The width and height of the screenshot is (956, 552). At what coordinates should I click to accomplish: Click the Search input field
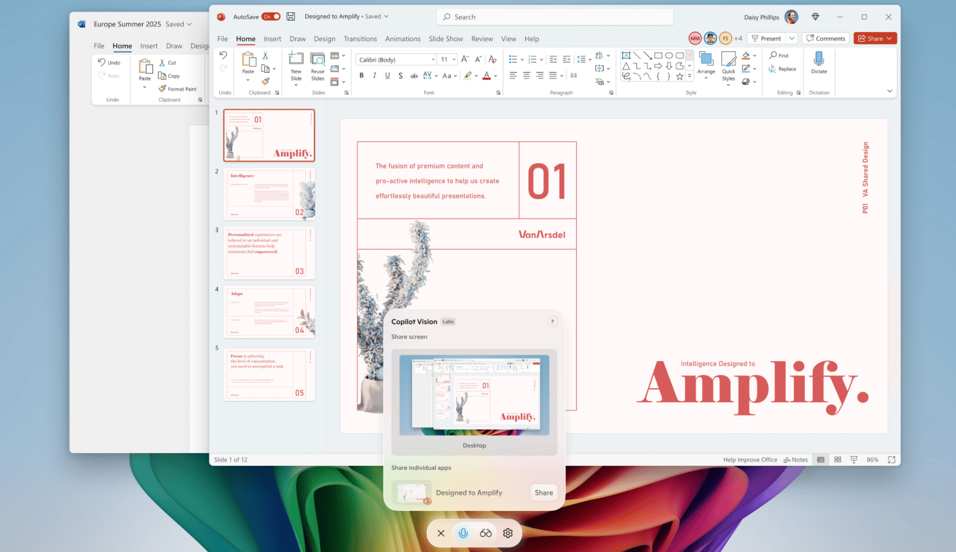555,17
